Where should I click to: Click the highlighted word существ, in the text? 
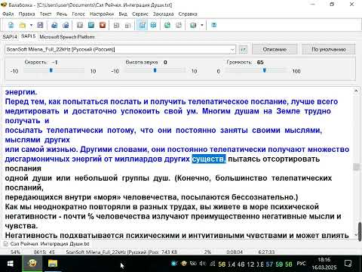coord(209,159)
